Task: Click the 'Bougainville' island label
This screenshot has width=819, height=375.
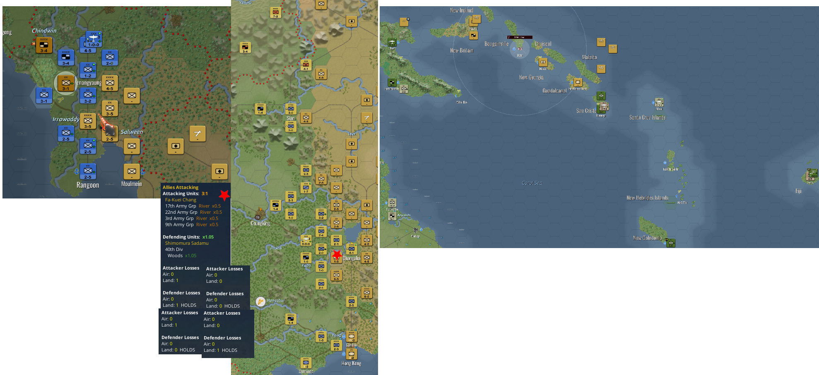Action: click(x=496, y=44)
